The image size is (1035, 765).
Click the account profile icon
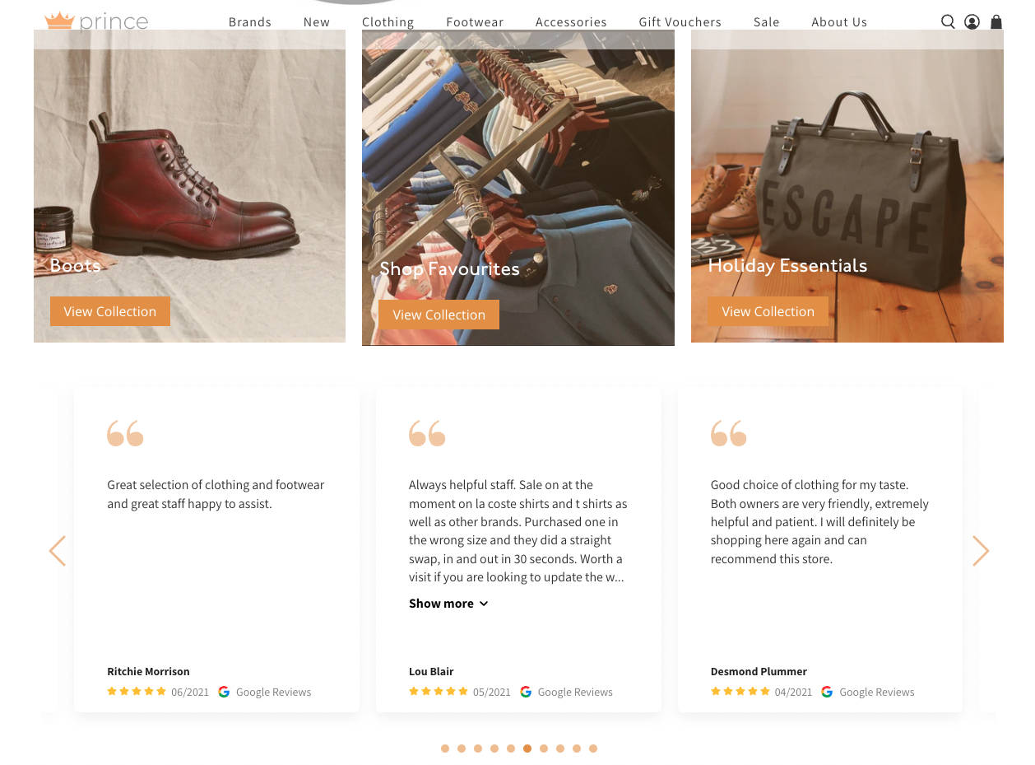click(x=972, y=22)
